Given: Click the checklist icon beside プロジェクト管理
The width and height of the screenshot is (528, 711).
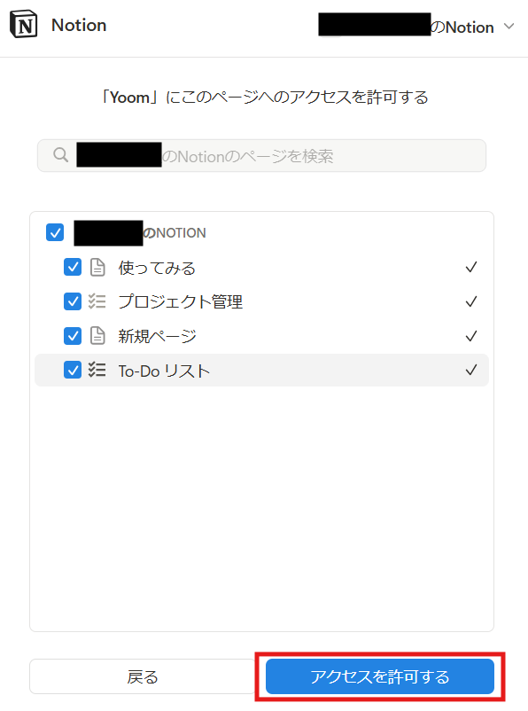Looking at the screenshot, I should coord(97,301).
